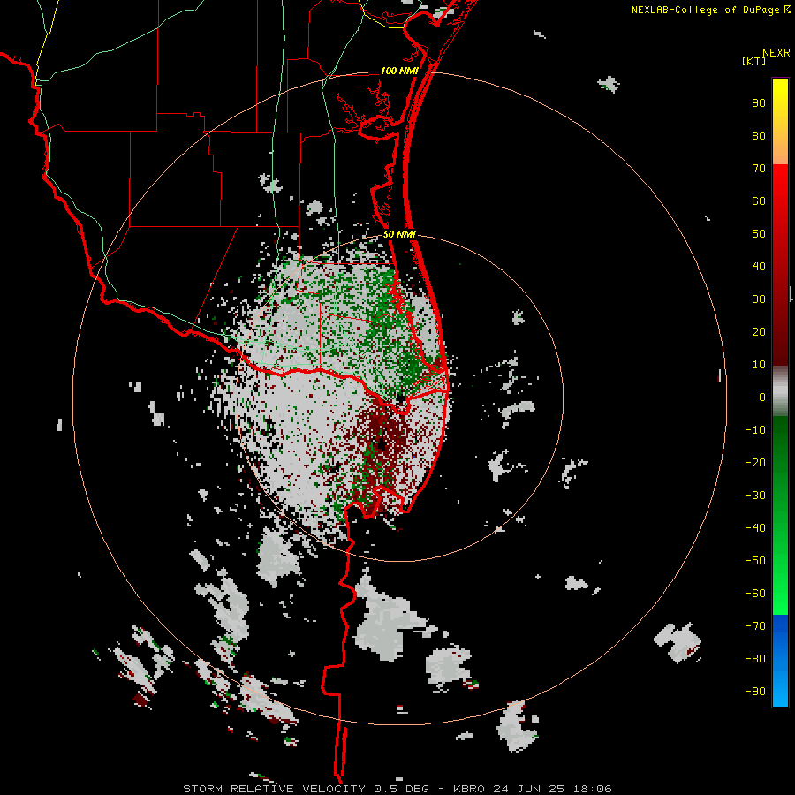Click the NEXLAB-College of DuPage label
This screenshot has width=795, height=795.
pos(710,10)
